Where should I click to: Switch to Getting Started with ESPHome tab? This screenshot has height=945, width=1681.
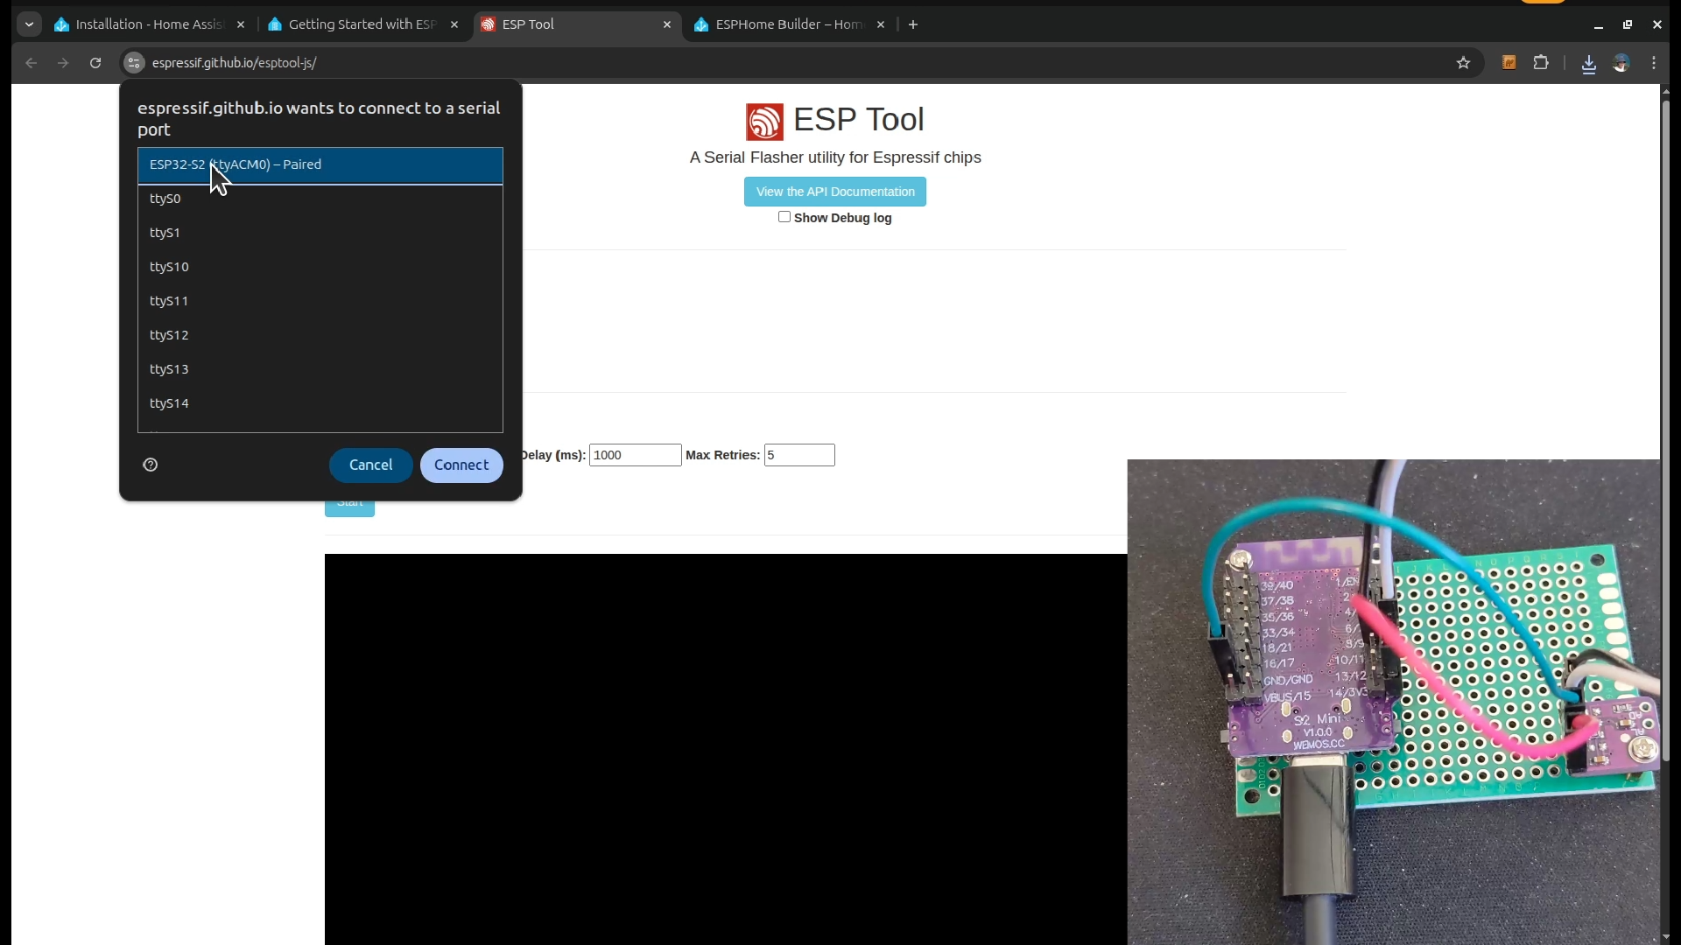362,24
